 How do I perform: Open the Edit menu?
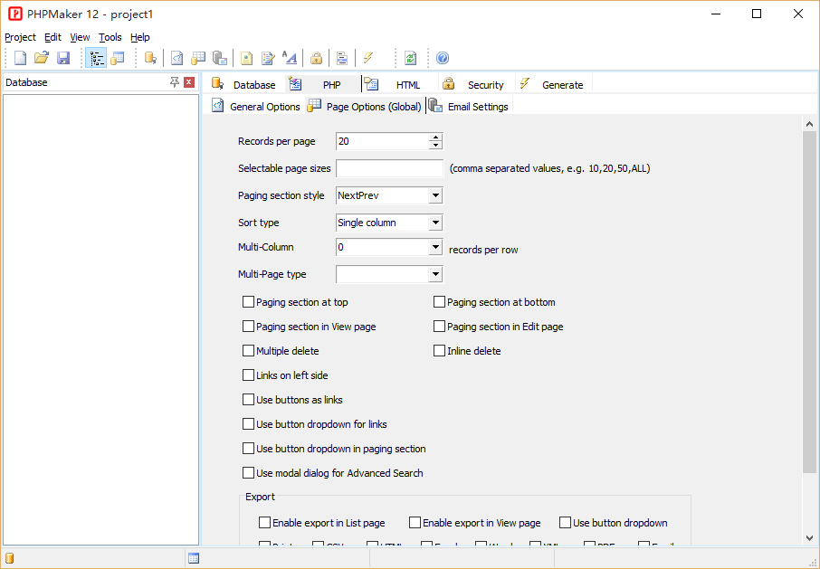[x=52, y=37]
